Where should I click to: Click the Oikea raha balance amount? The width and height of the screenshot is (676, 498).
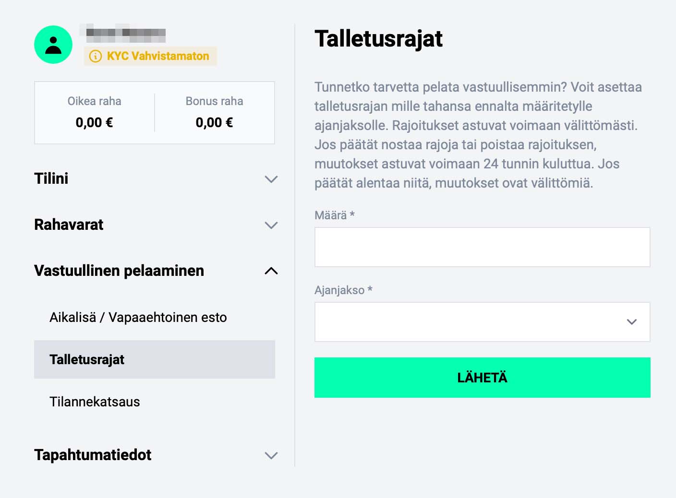(x=94, y=123)
